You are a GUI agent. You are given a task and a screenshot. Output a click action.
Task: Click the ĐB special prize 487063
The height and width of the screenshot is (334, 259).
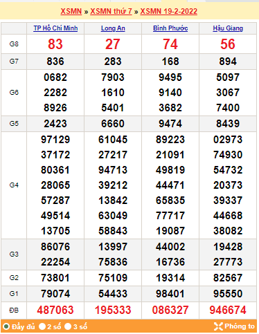click(x=55, y=310)
